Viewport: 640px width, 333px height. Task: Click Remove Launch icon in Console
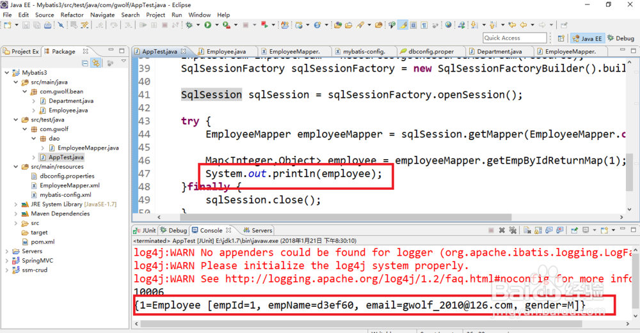point(502,230)
